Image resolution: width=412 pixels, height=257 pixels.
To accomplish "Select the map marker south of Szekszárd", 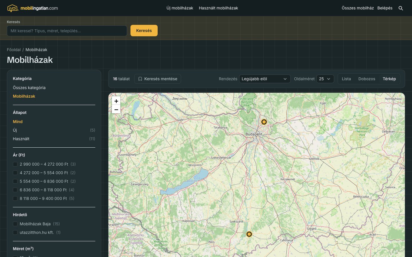I will tap(249, 234).
